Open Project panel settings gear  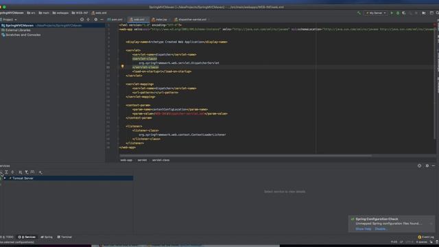(x=96, y=20)
